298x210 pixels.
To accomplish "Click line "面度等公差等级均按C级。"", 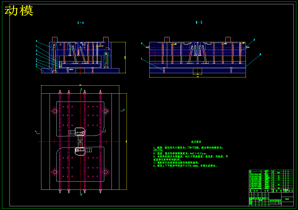I will pos(167,160).
